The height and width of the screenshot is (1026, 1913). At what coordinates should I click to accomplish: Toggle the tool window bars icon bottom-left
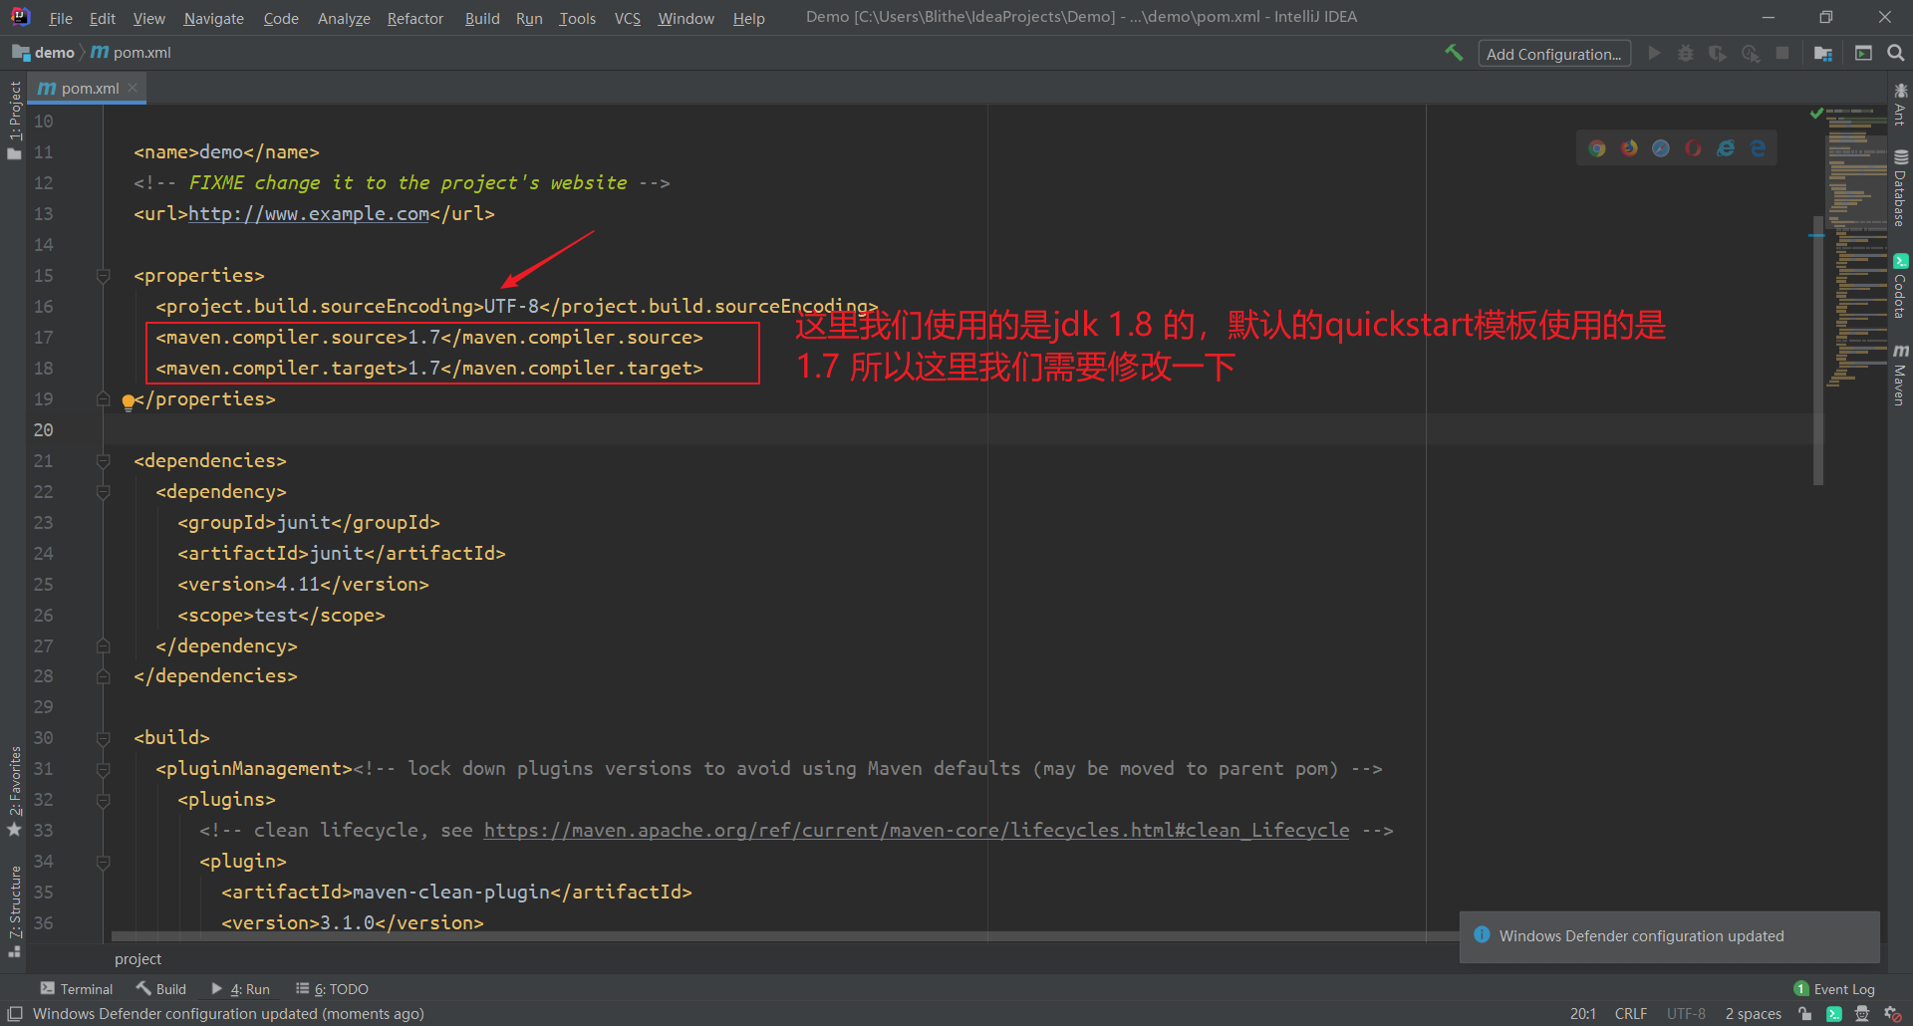coord(15,1014)
